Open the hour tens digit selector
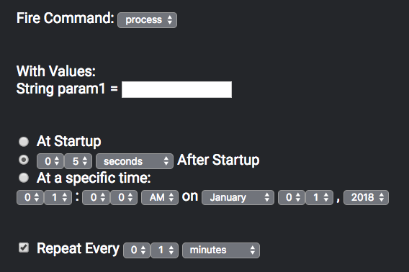 click(x=30, y=197)
